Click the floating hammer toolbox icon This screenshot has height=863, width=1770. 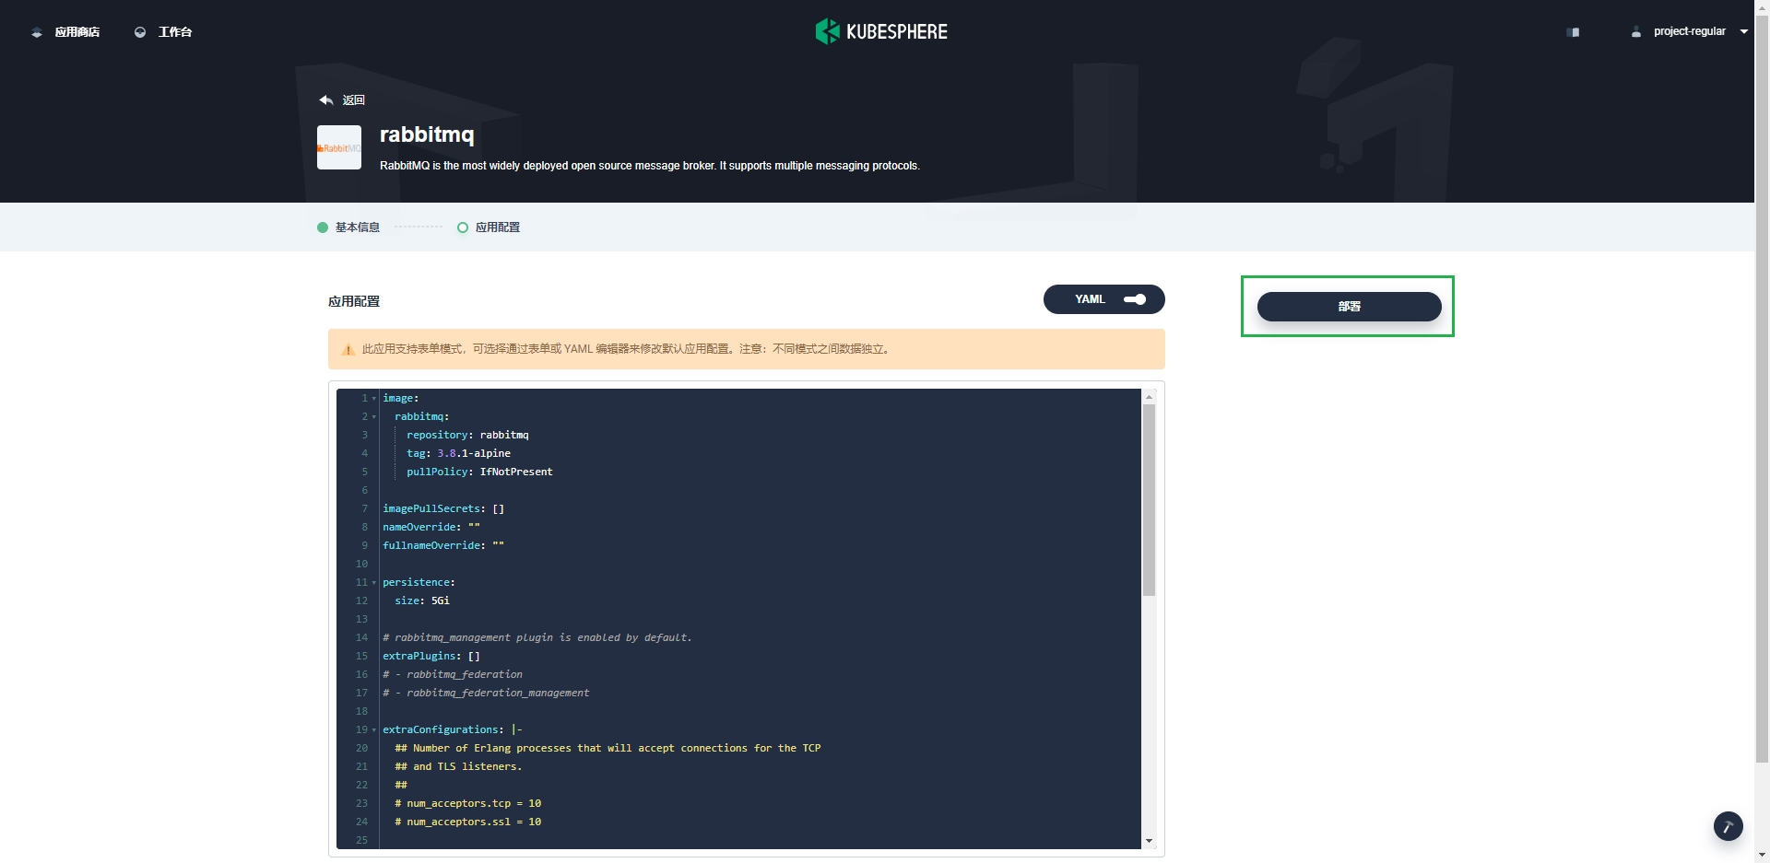pyautogui.click(x=1728, y=826)
